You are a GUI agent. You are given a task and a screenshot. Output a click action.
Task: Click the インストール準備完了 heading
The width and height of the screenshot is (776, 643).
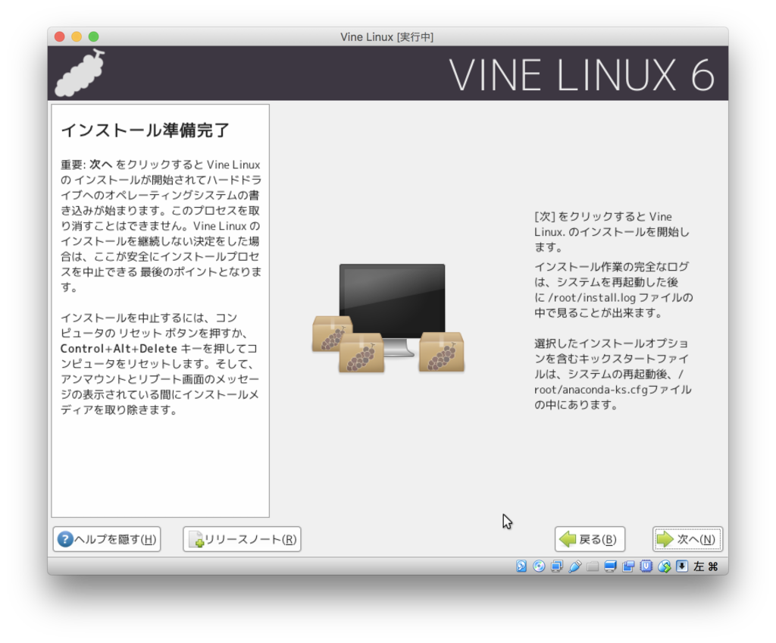tap(145, 130)
